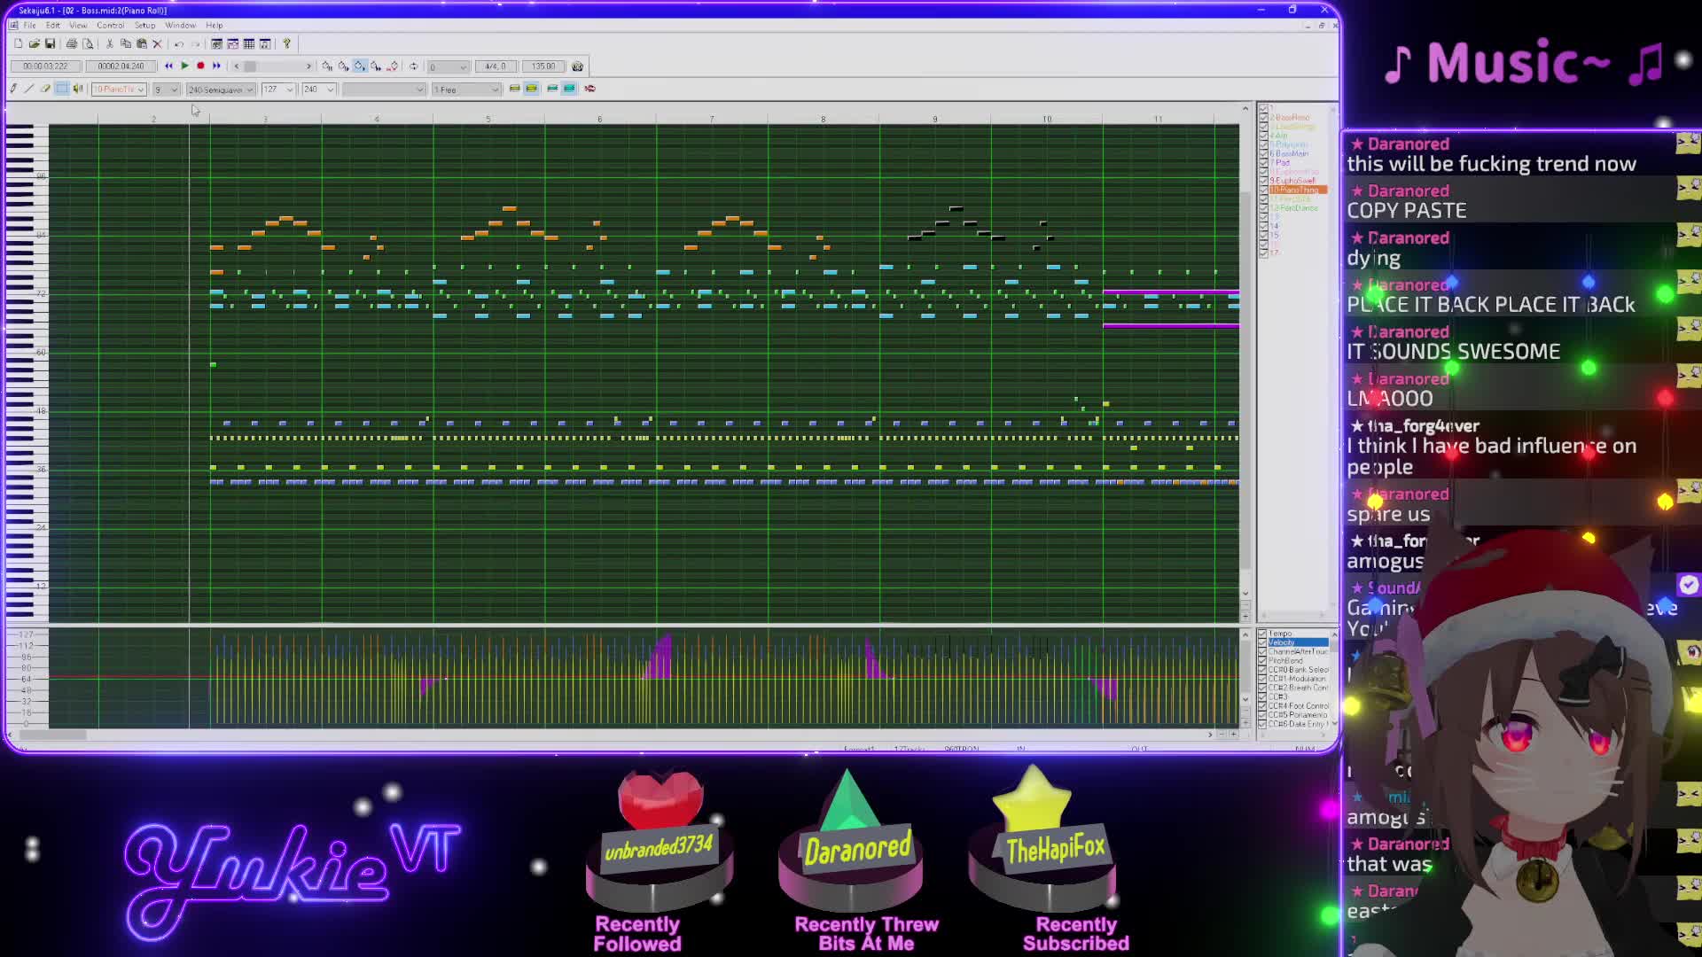Screen dimensions: 1702x957
Task: Toggle the 2-BassReso track checkbox
Action: [1263, 117]
